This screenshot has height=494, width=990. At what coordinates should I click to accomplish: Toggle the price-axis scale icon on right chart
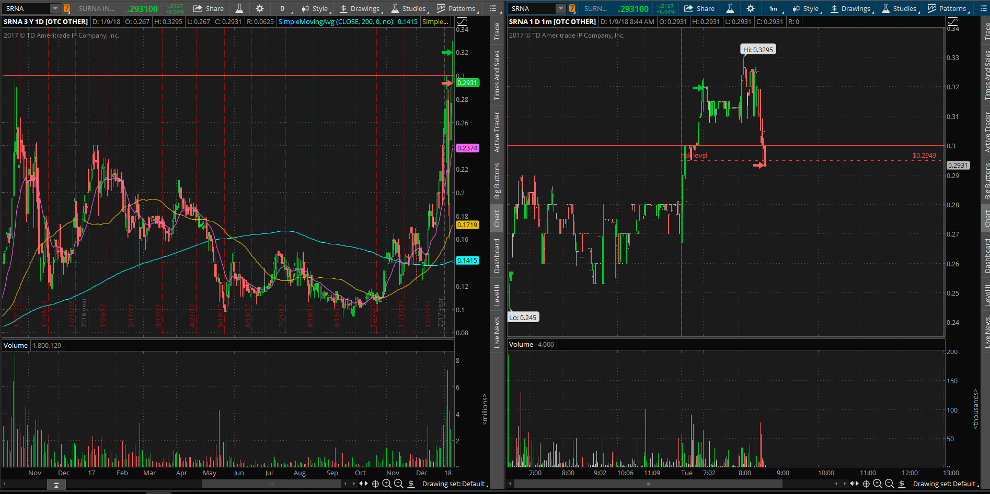953,21
